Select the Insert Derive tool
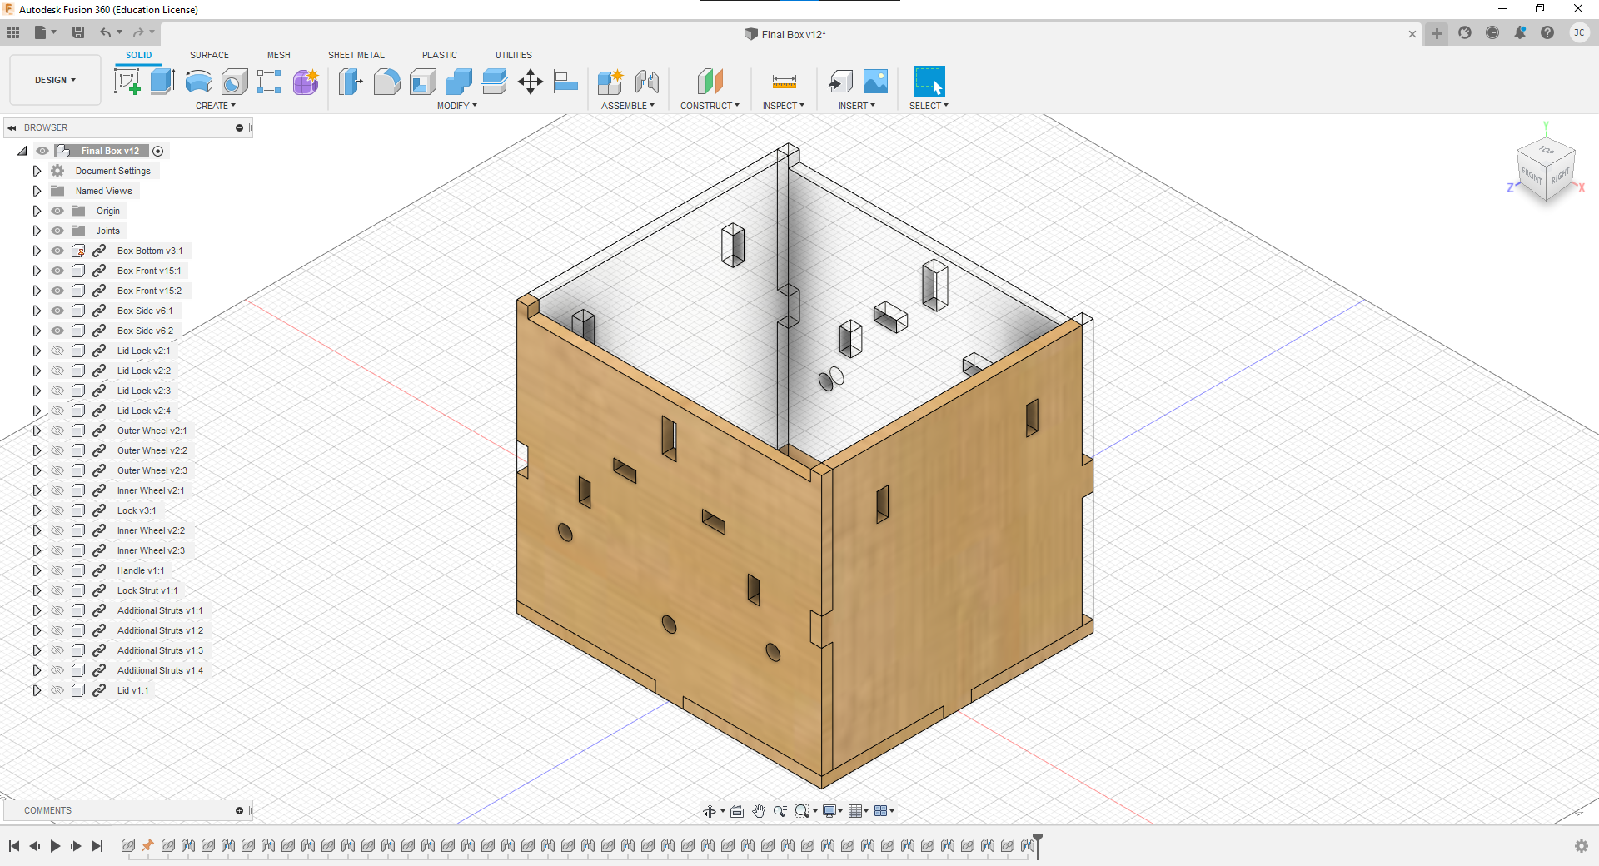The width and height of the screenshot is (1599, 866). pyautogui.click(x=840, y=82)
